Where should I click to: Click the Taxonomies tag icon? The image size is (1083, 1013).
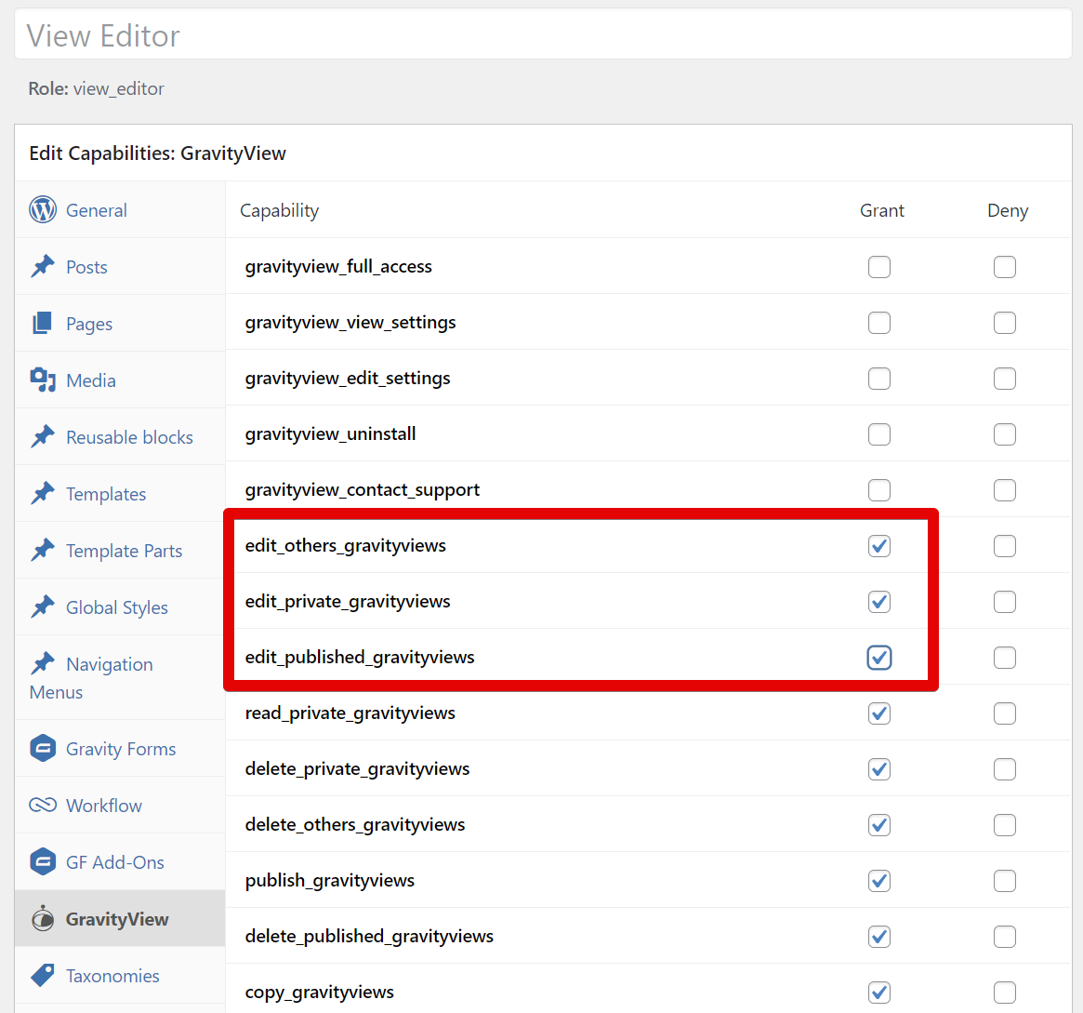tap(43, 975)
